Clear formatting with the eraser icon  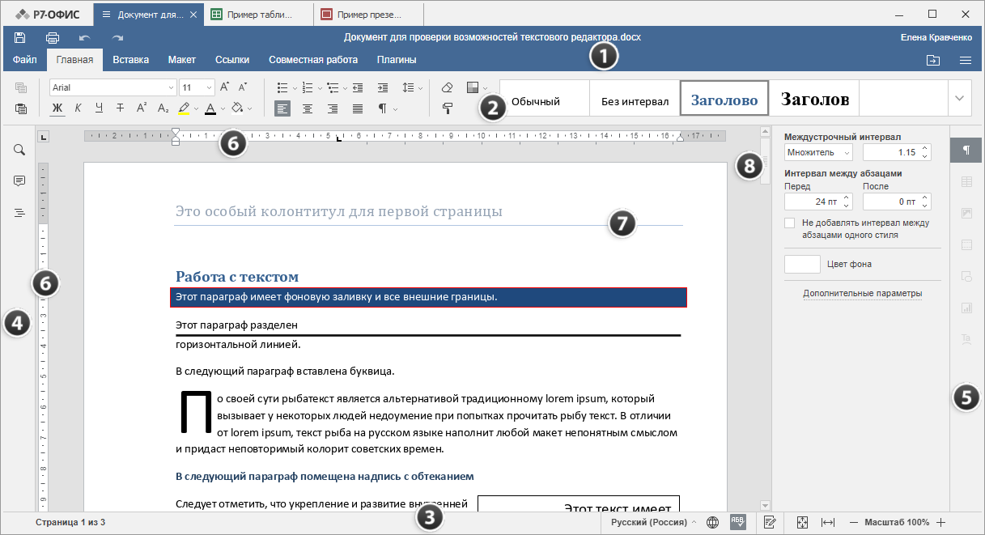[x=448, y=87]
